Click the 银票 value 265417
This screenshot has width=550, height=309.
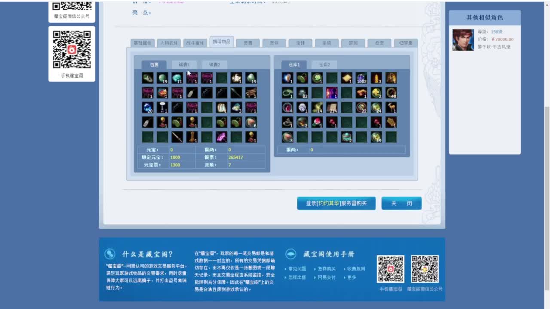point(235,158)
